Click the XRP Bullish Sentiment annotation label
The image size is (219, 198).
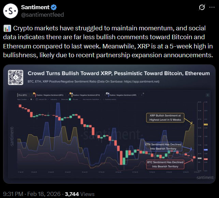165,117
